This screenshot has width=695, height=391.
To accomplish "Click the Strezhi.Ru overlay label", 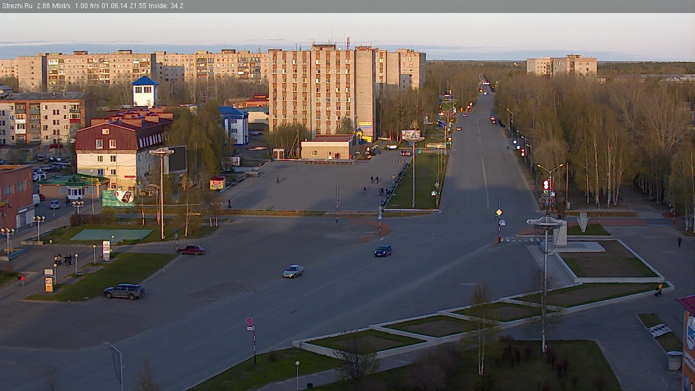I will point(17,6).
